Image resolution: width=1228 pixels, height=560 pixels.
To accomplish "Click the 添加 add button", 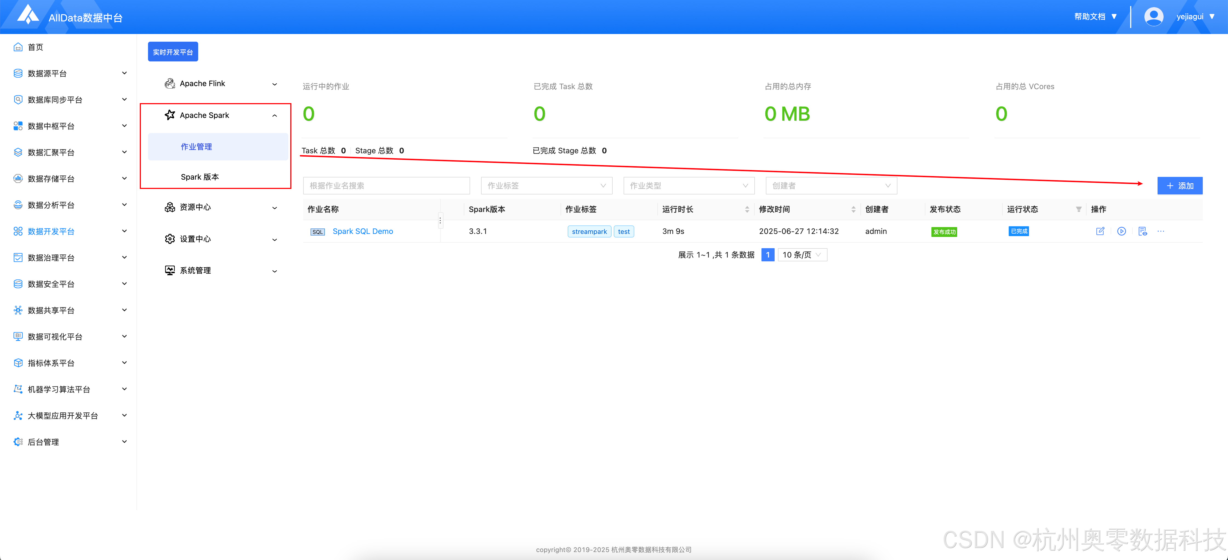I will point(1179,186).
